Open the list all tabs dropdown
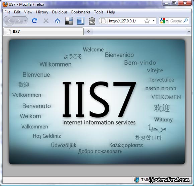 189,31
